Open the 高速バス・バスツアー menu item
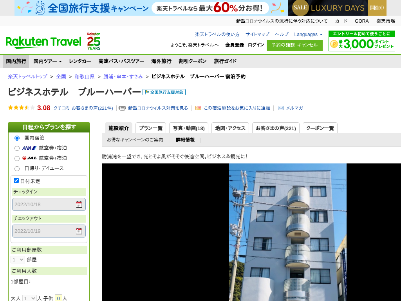Screen dimensions: 401x301 (121, 61)
